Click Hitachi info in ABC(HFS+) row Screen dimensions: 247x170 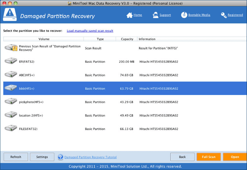[159, 75]
